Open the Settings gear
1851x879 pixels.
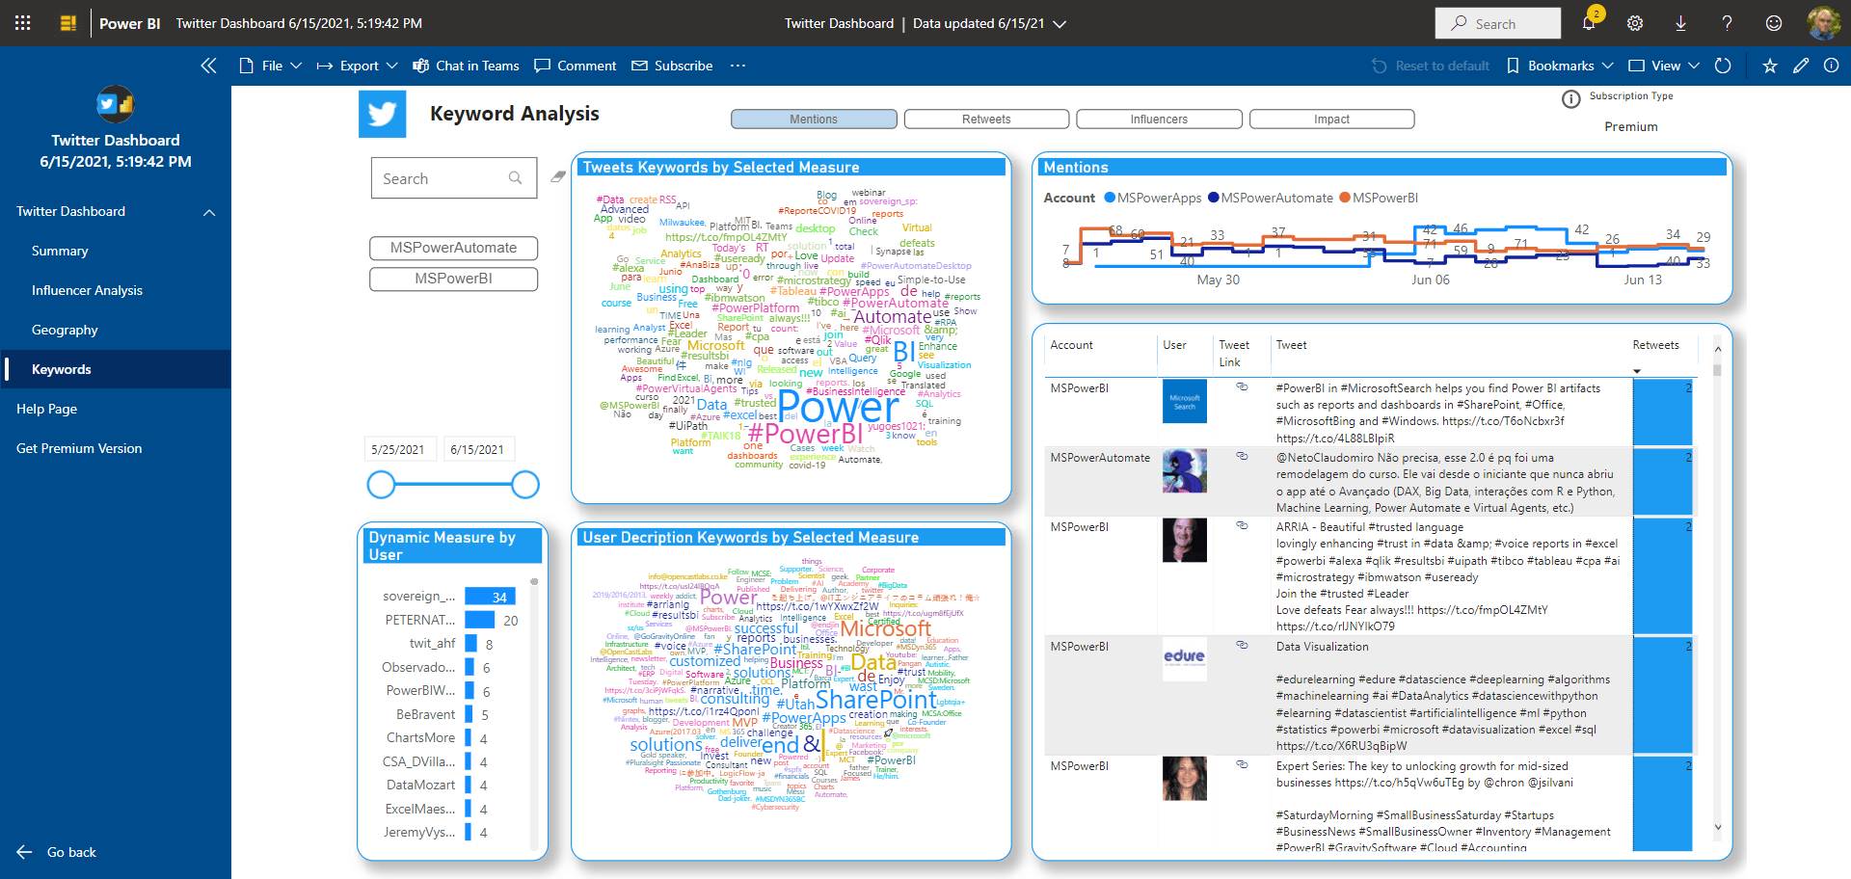tap(1635, 23)
